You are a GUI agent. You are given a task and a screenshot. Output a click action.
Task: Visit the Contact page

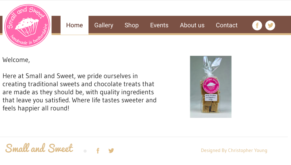(x=227, y=25)
